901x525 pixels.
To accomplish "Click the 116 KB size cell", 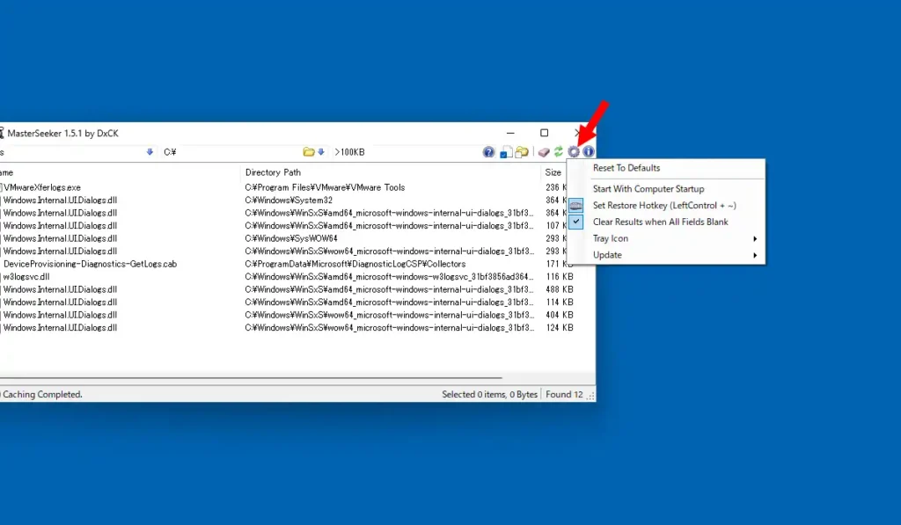I will (x=559, y=277).
